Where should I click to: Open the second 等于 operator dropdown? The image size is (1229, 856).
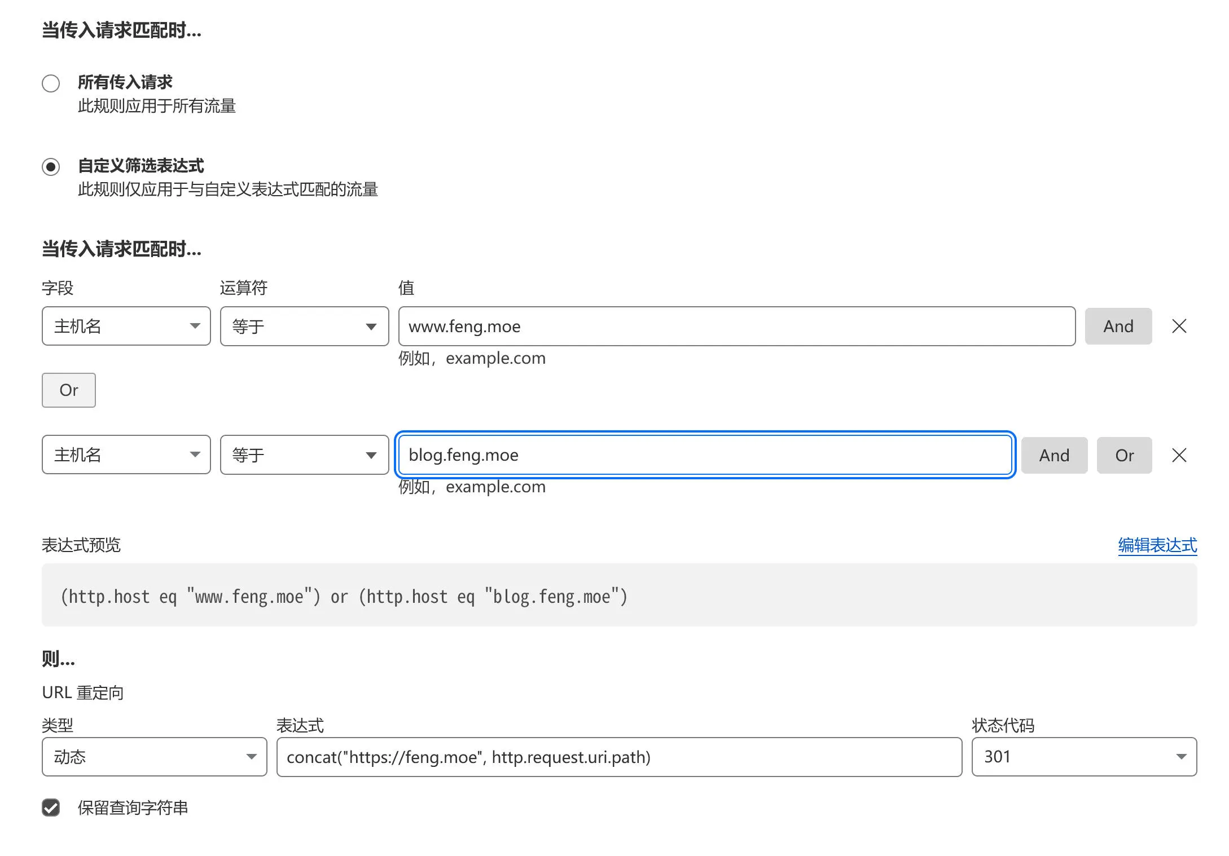click(x=305, y=455)
